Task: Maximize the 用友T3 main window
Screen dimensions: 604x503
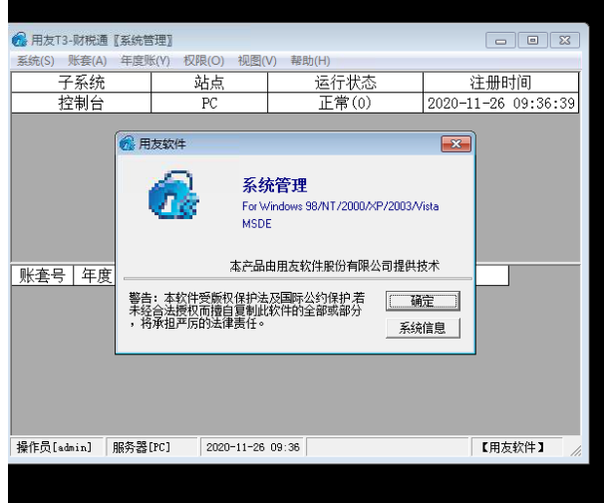Action: coord(533,41)
